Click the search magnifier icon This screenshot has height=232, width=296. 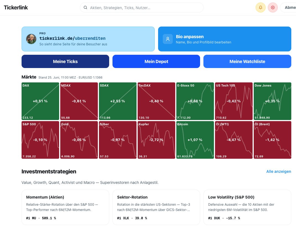pyautogui.click(x=85, y=7)
